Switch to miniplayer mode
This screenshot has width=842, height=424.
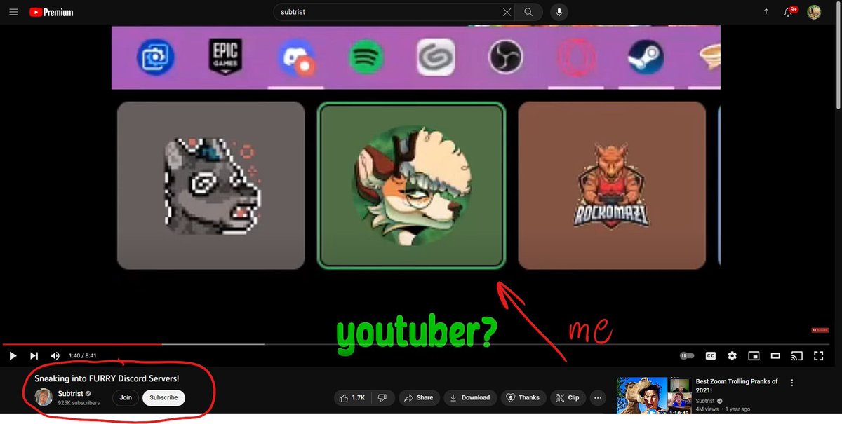click(754, 356)
